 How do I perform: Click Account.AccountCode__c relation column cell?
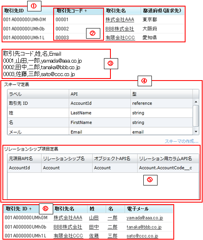point(168,168)
